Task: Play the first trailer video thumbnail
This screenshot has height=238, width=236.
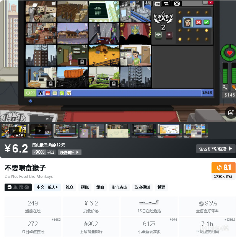Action: (14, 131)
